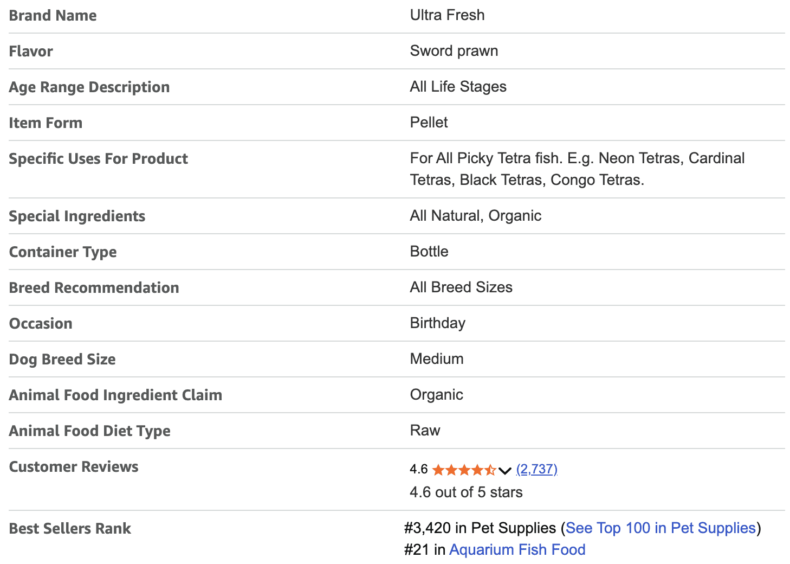Open the 2,737 customer reviews link

tap(536, 469)
